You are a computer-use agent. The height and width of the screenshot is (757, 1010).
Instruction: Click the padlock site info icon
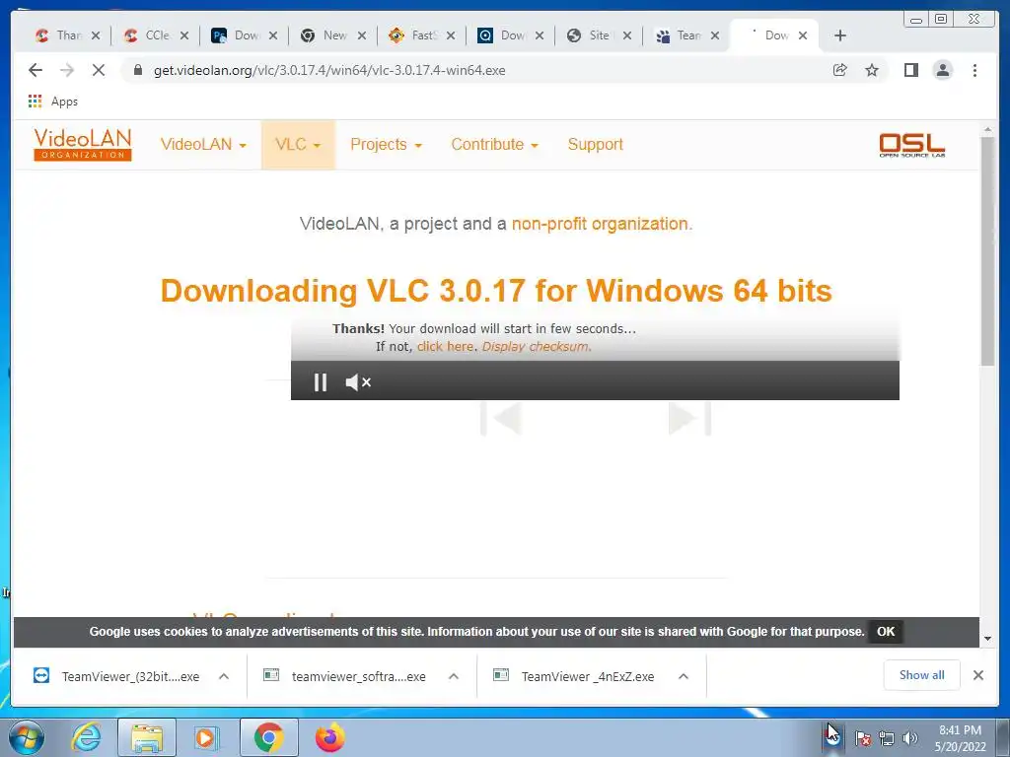click(x=138, y=70)
